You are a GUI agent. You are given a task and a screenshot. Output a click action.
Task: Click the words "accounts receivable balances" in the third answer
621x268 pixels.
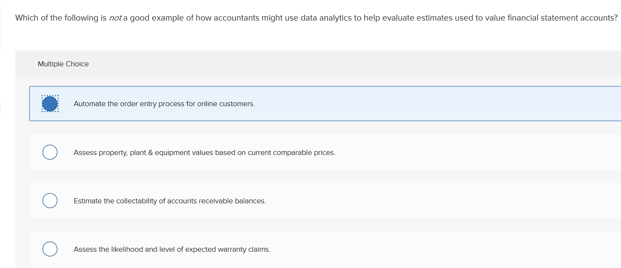point(216,201)
